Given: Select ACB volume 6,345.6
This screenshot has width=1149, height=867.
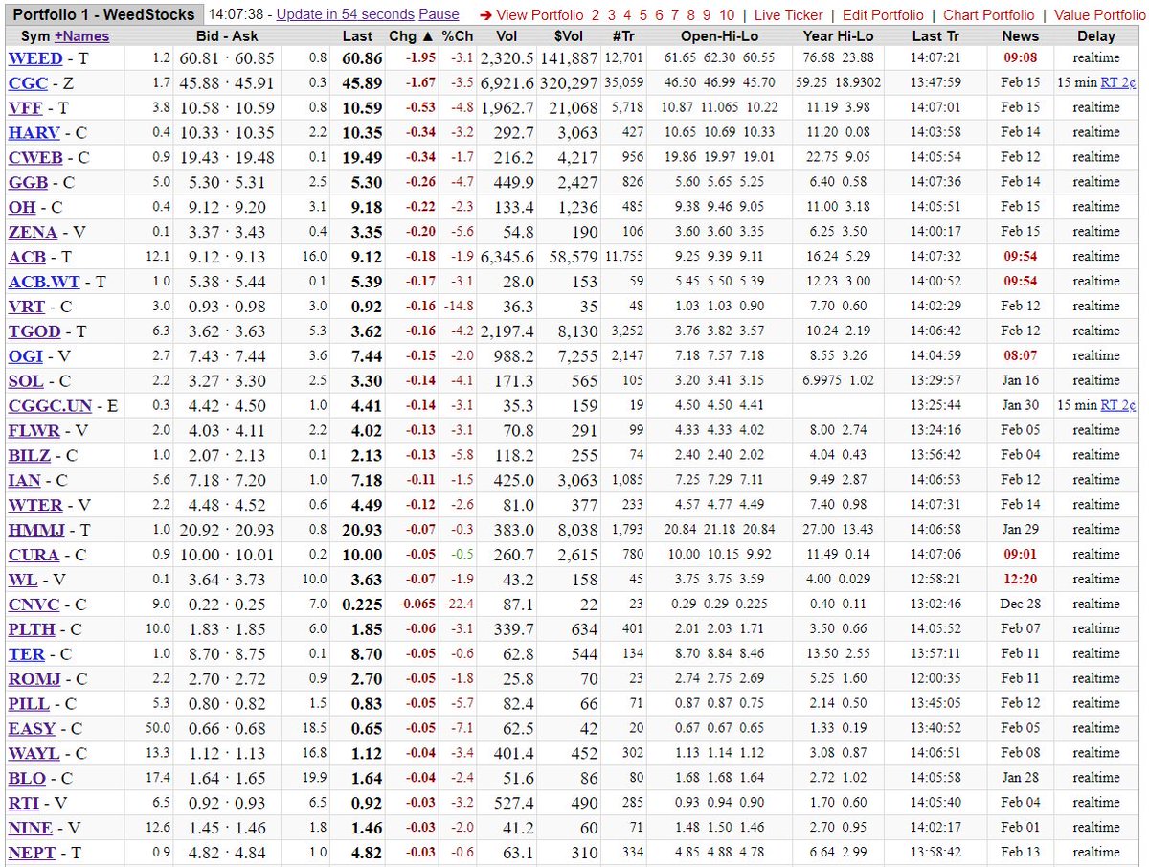Looking at the screenshot, I should (507, 257).
